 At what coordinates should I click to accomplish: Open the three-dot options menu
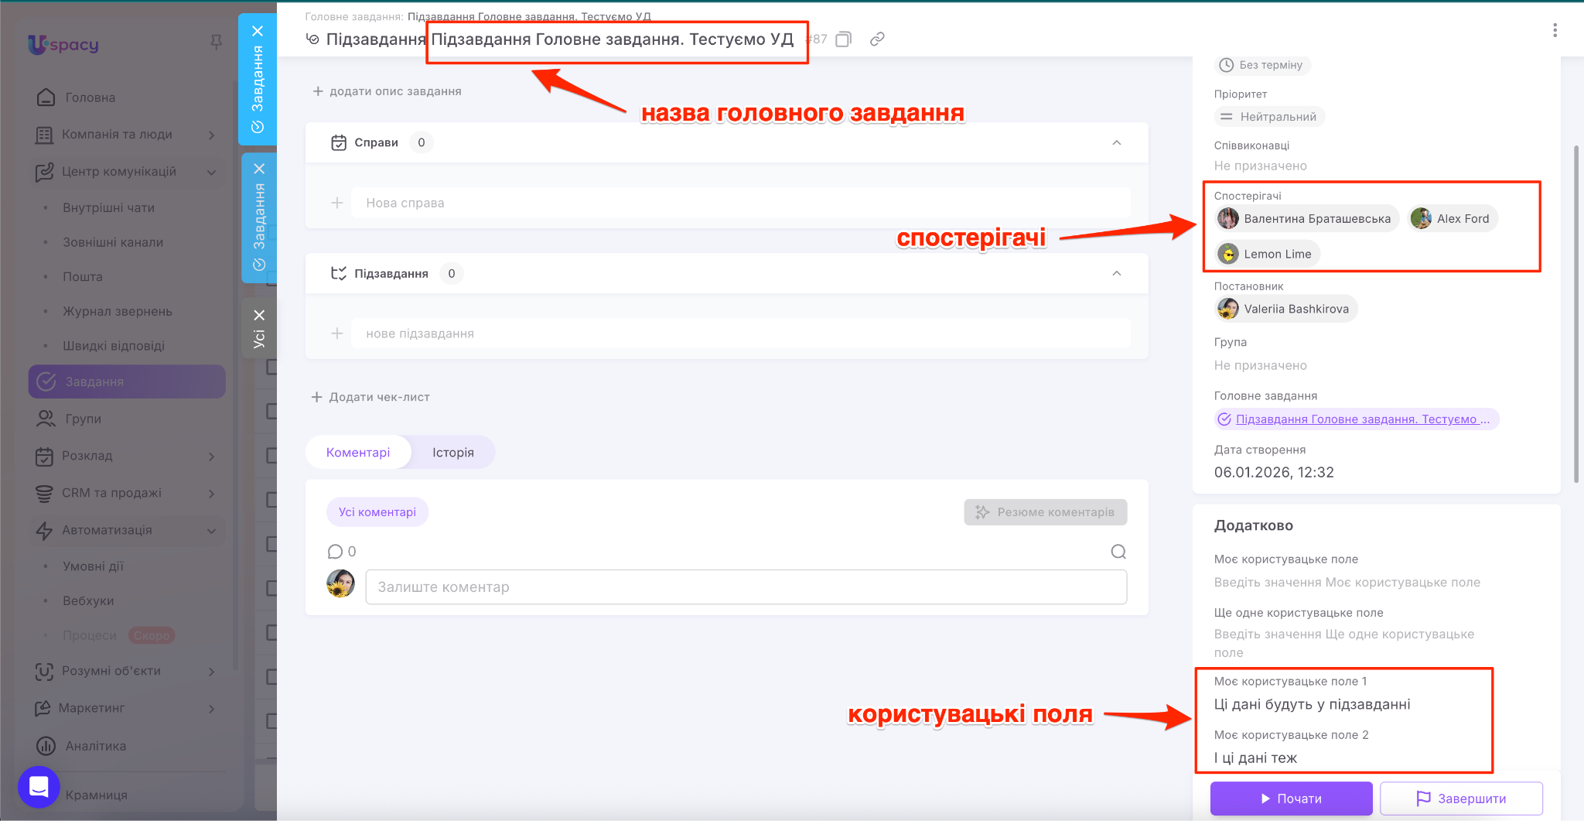[x=1555, y=30]
